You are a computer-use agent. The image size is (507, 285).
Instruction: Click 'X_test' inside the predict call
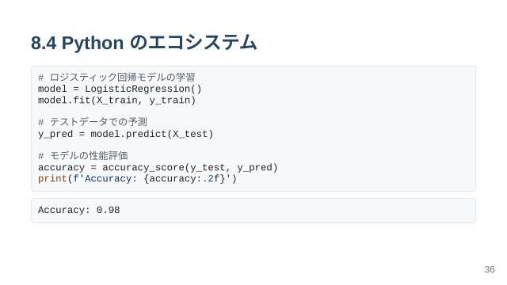190,134
